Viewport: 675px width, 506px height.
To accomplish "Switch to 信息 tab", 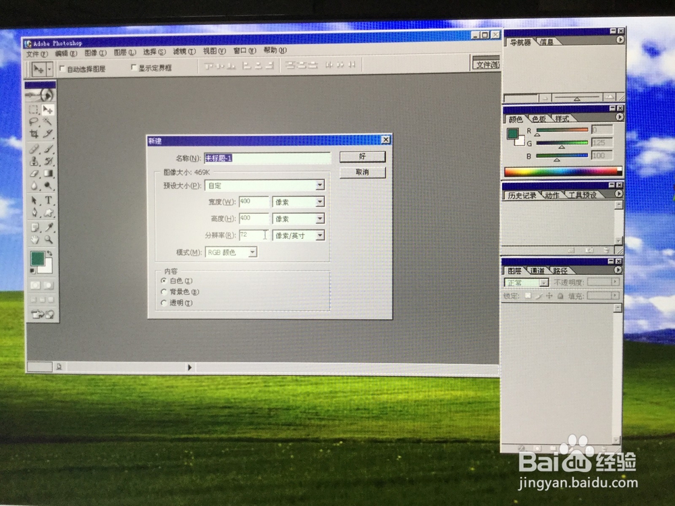I will [x=547, y=42].
